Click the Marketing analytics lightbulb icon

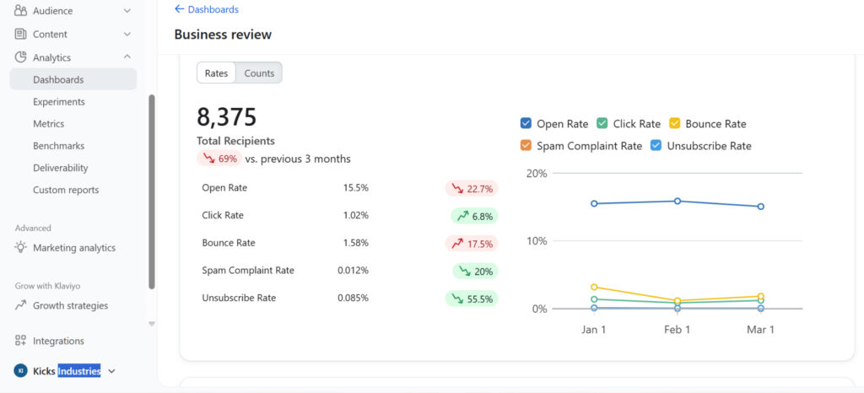[20, 247]
